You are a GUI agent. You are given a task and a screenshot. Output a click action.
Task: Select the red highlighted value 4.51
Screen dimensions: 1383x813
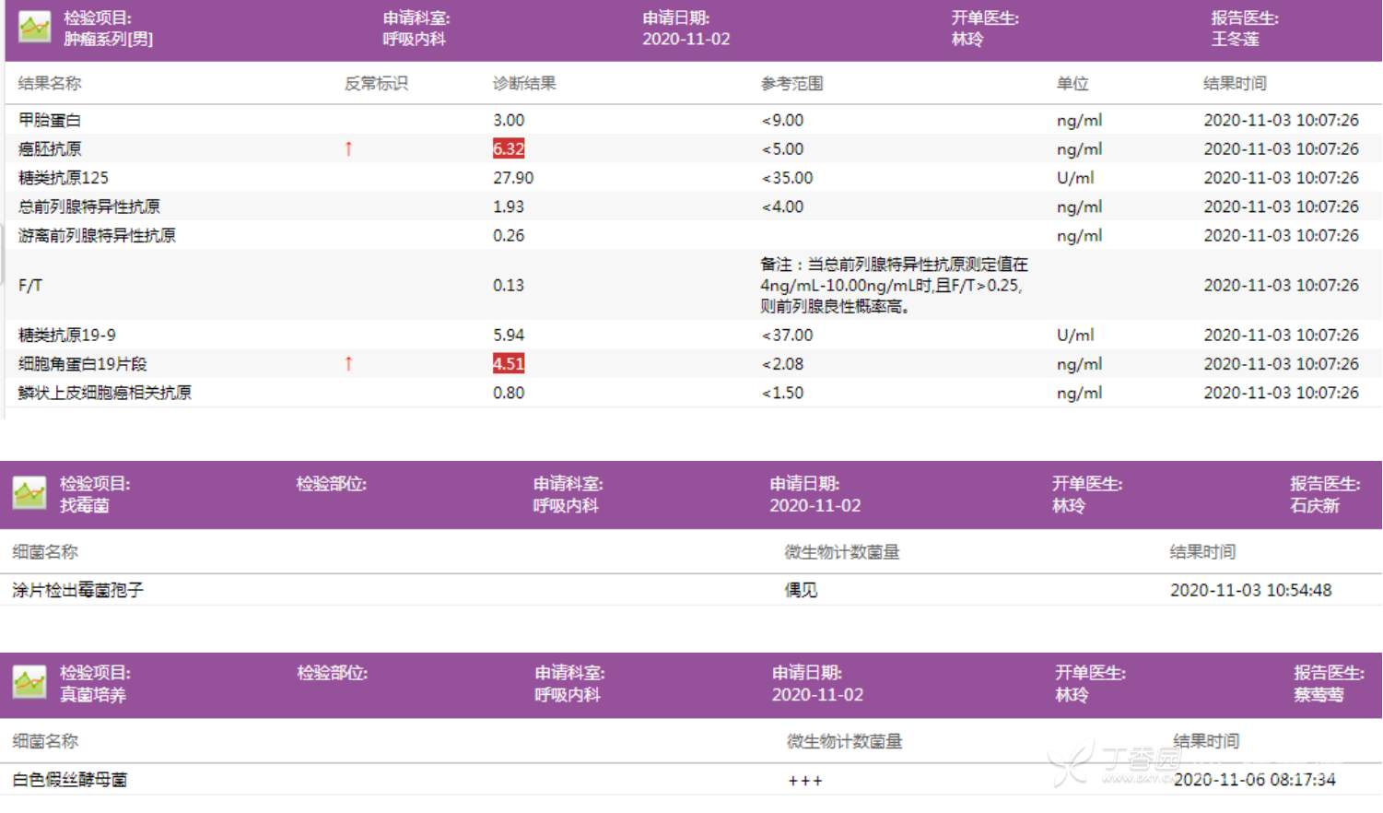[x=509, y=364]
